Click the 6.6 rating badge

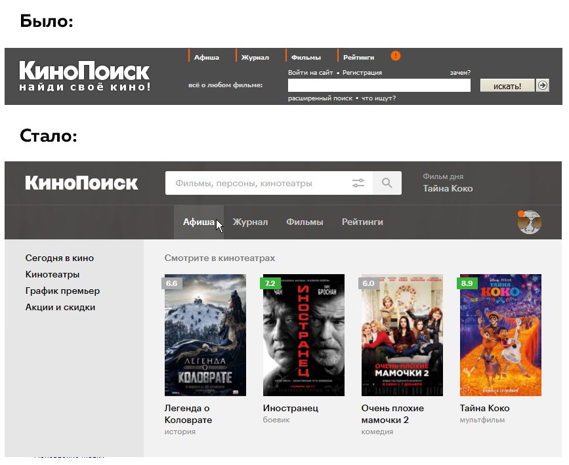tap(172, 283)
